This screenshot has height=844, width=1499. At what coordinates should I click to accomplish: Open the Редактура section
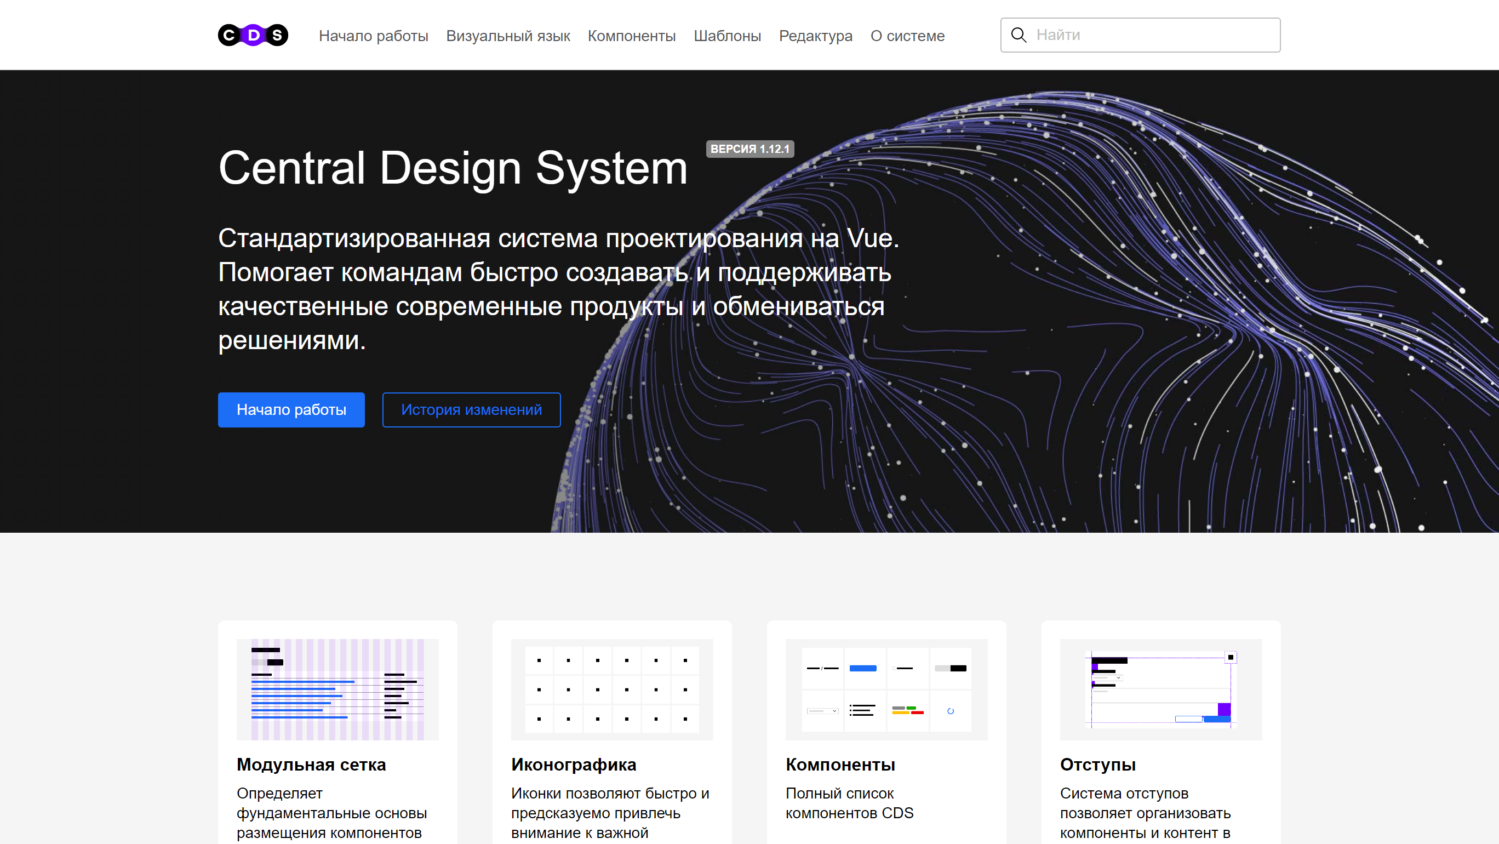(815, 36)
